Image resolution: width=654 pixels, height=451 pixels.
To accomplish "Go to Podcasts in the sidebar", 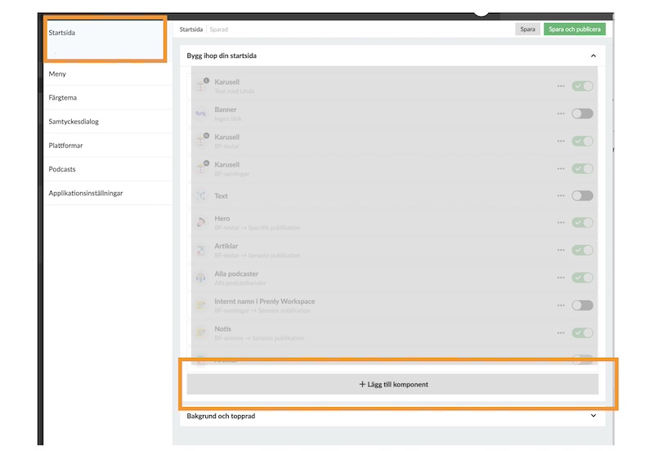I will point(62,169).
